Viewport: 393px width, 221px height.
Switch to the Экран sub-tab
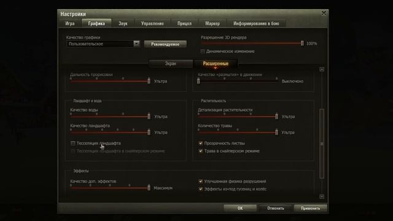[171, 63]
